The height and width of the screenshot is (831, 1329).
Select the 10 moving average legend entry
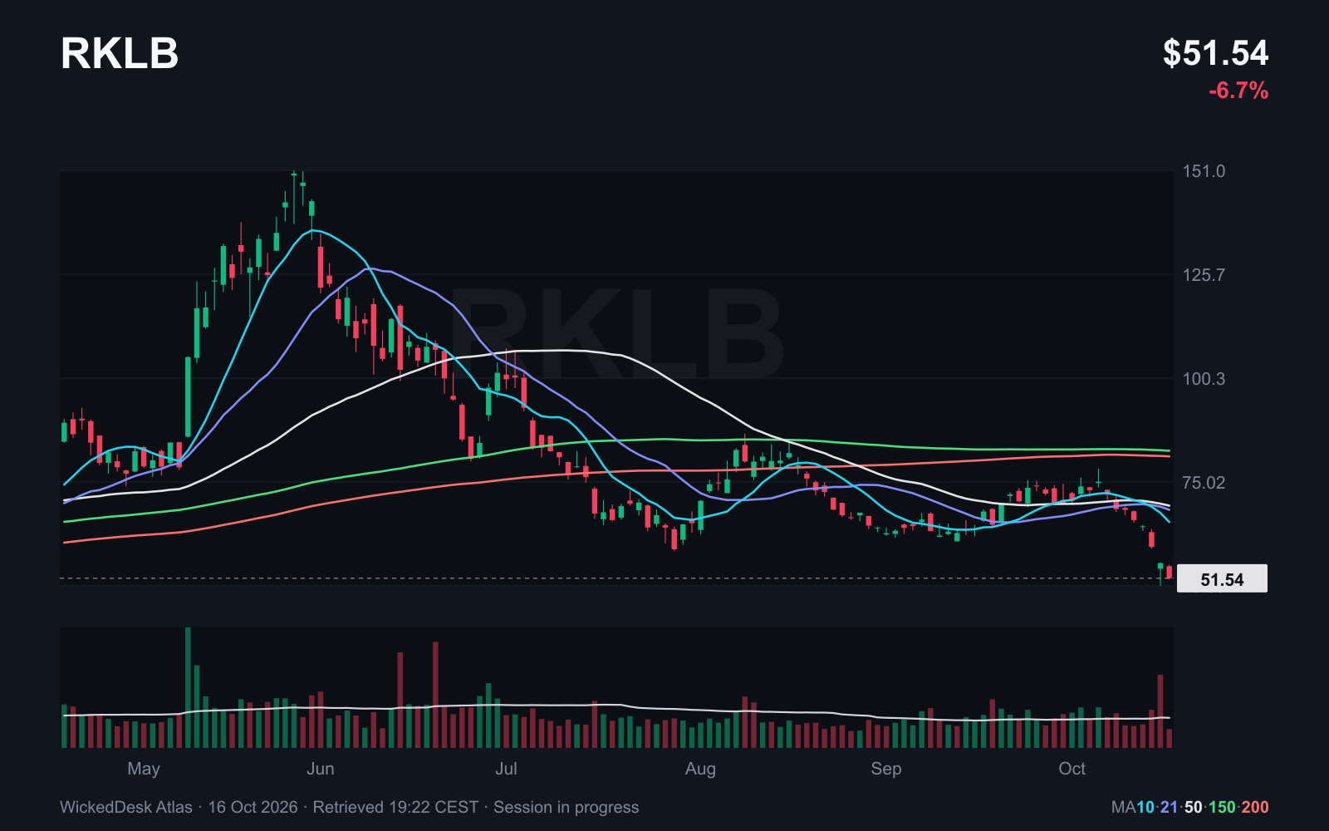click(x=1145, y=807)
